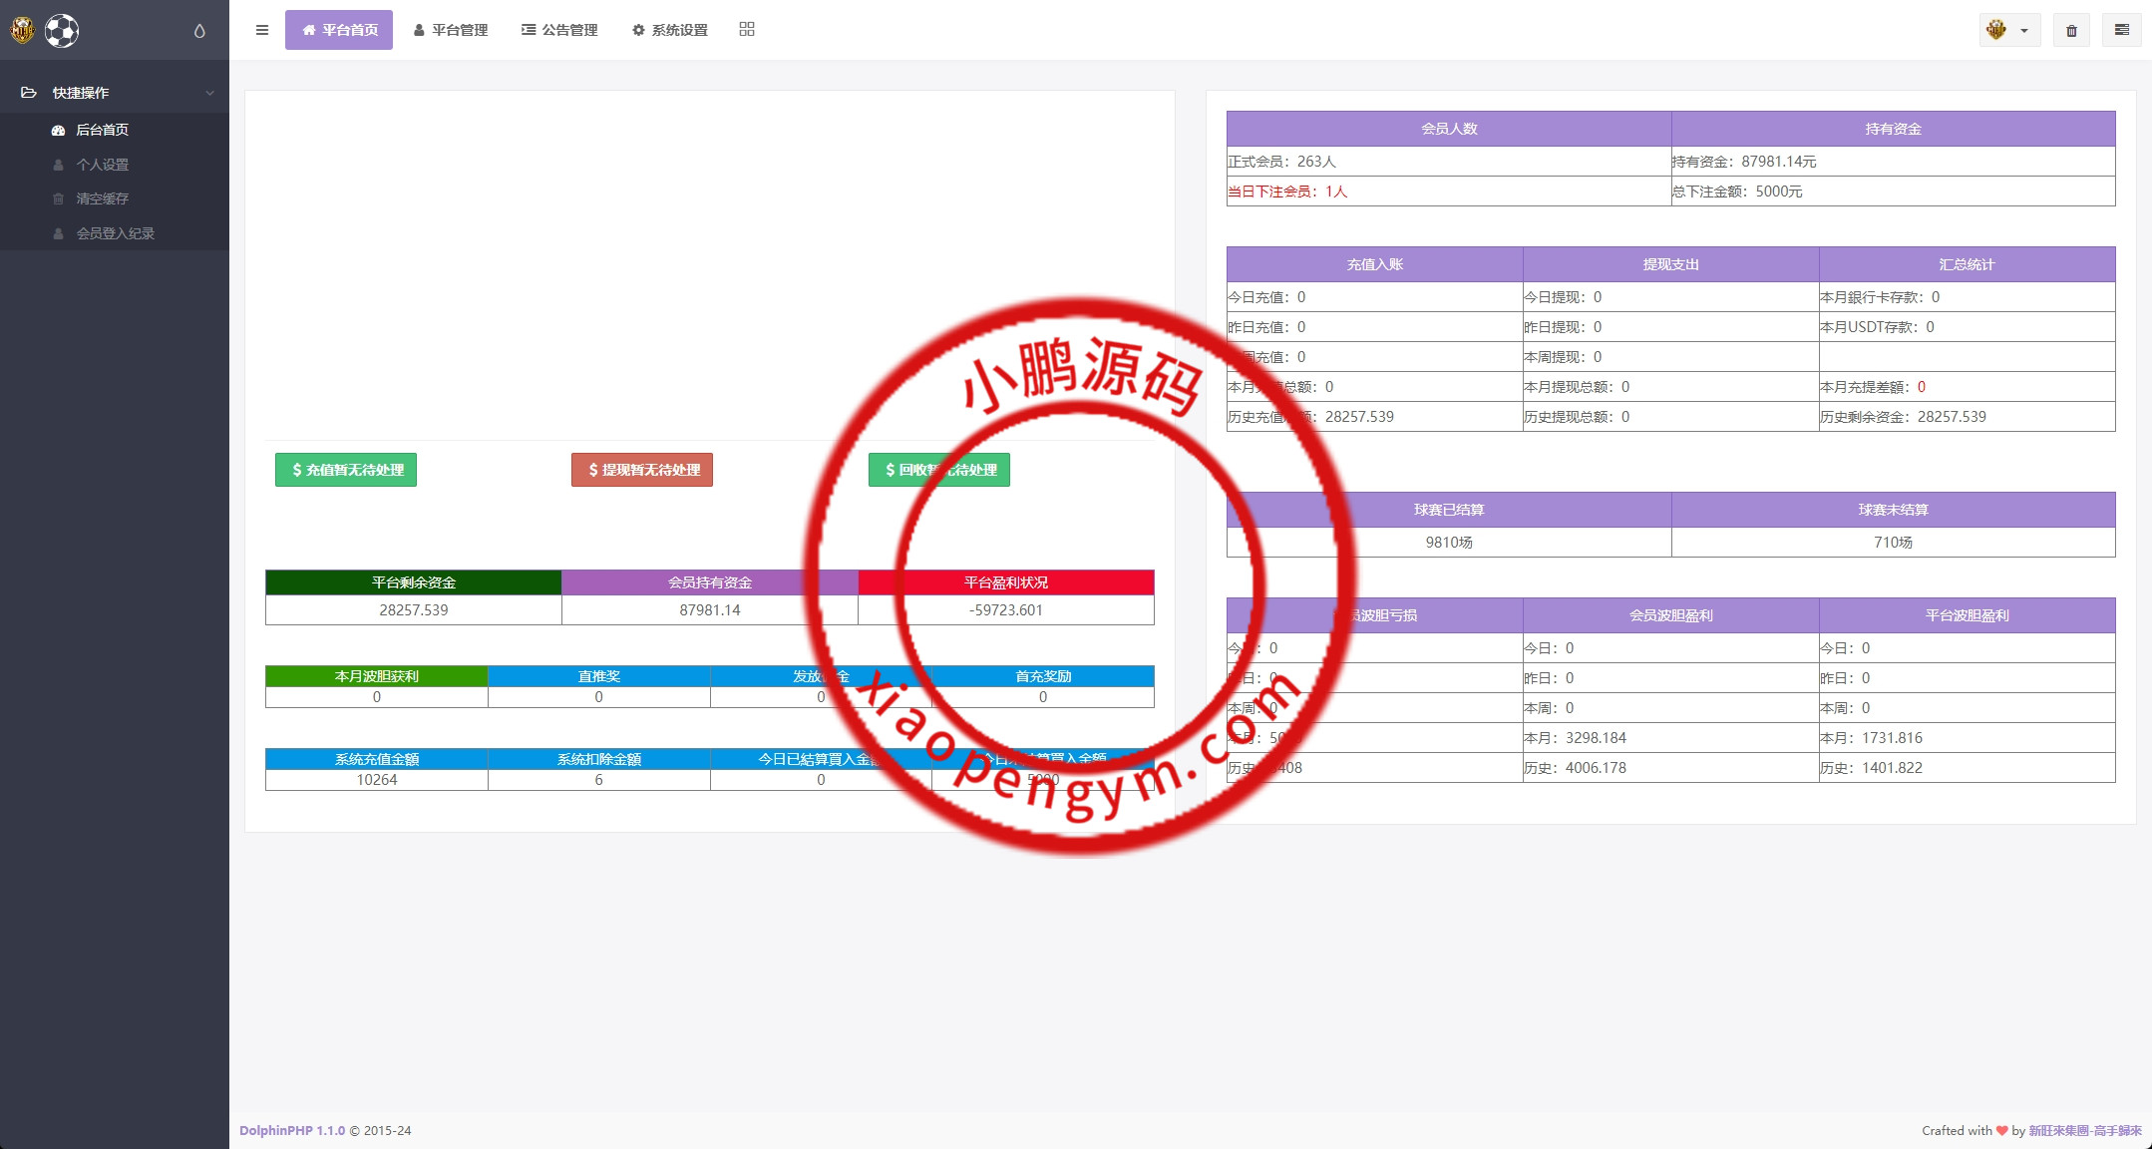Open the grid modules icon in top bar
This screenshot has width=2152, height=1149.
coord(747,30)
